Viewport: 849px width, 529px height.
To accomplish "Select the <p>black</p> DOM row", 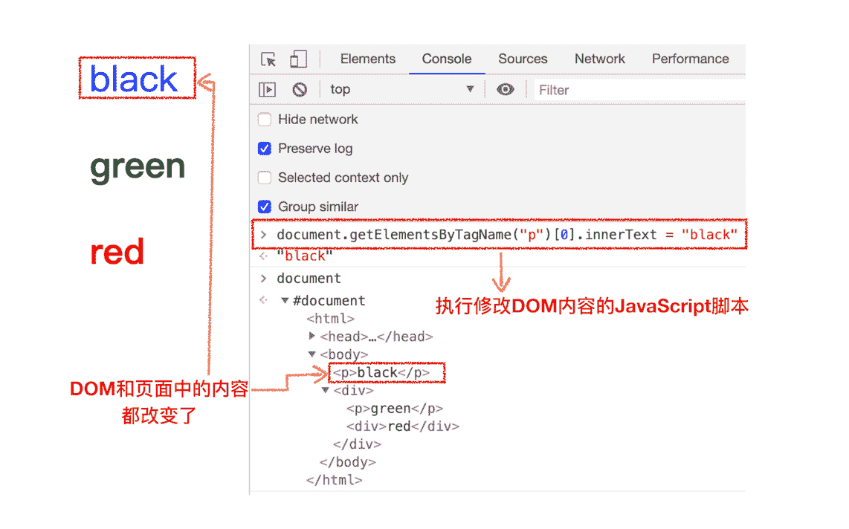I will (381, 372).
